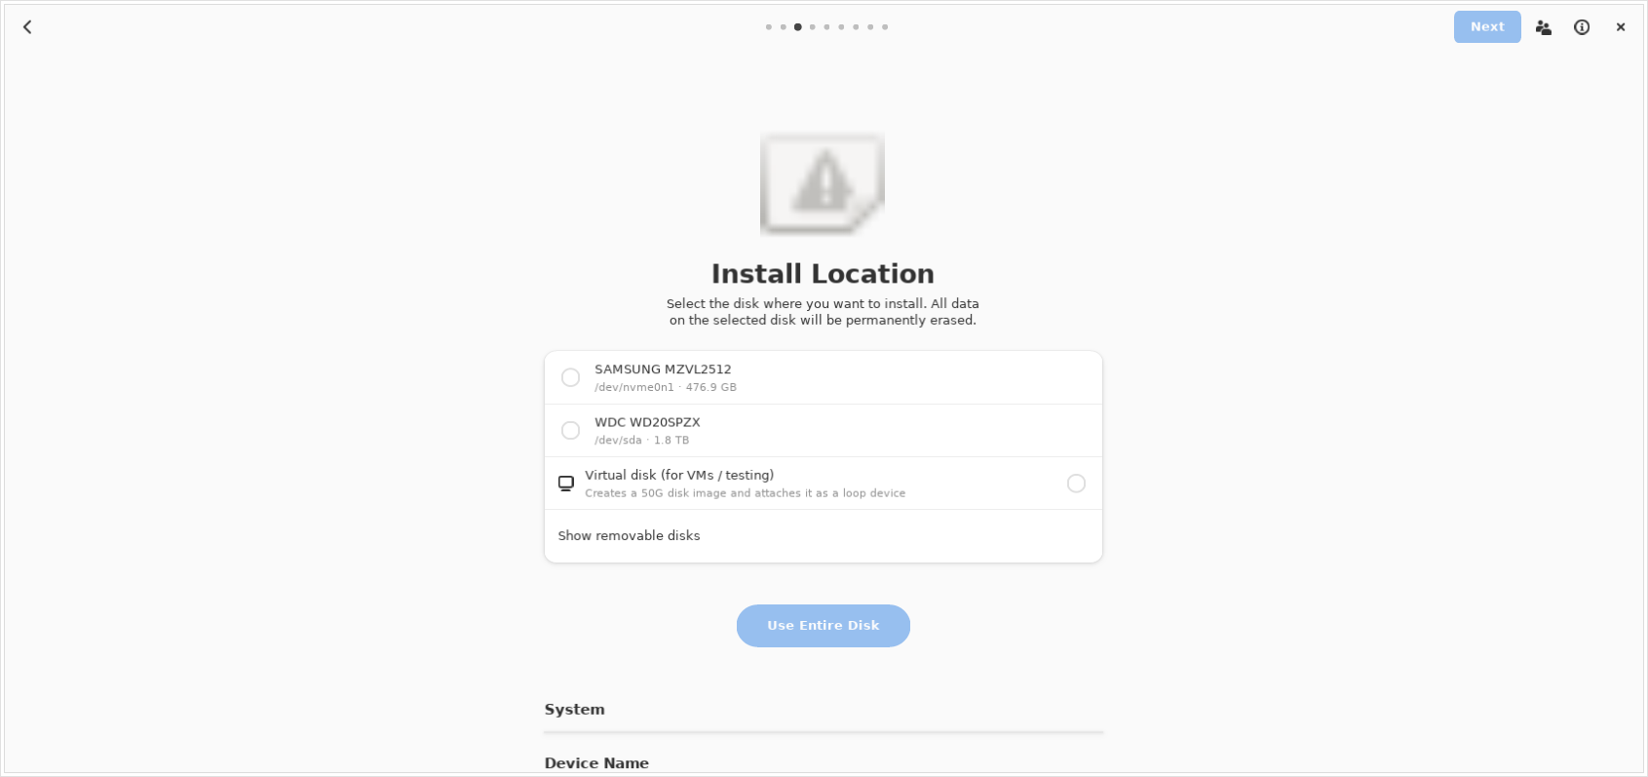
Task: Click the warning image above Install Location
Action: tap(823, 183)
